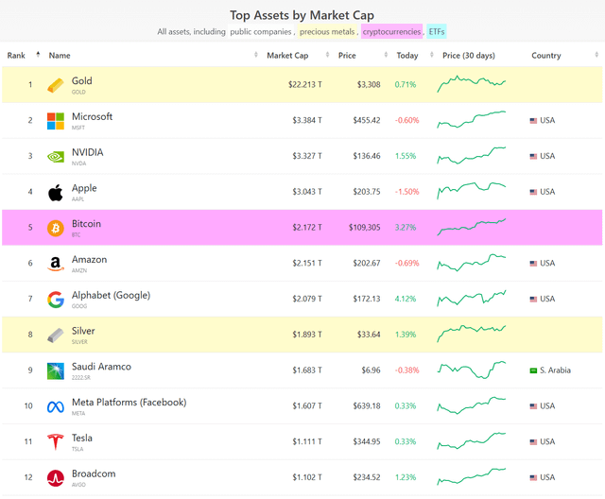
Task: Click Broadcom price $234.52
Action: 367,478
